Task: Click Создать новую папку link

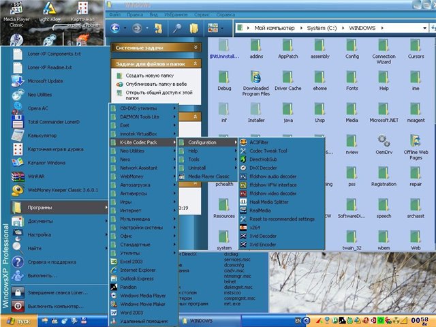Action: pyautogui.click(x=150, y=76)
